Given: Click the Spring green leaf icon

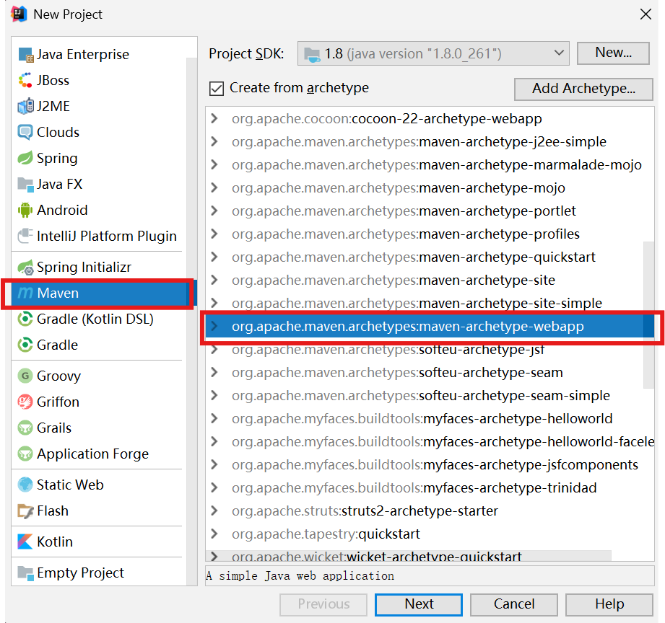Looking at the screenshot, I should [25, 158].
